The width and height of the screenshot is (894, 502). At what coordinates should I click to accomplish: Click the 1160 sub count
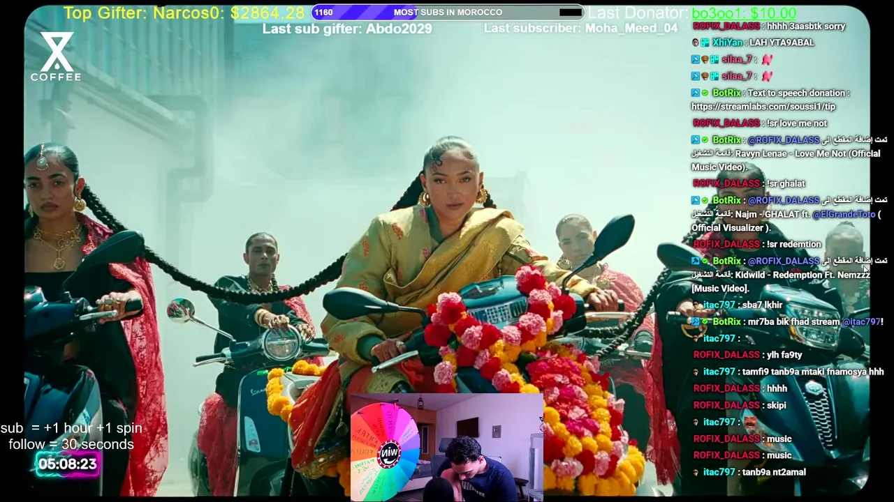point(323,13)
